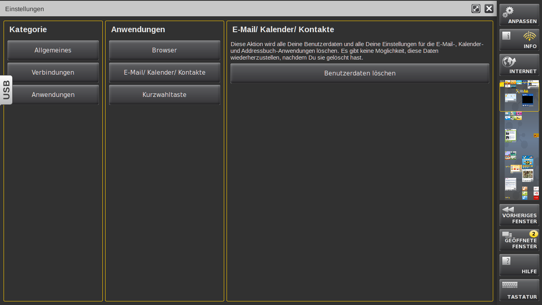Open the Verbindungen category
This screenshot has width=542, height=305.
coord(53,73)
